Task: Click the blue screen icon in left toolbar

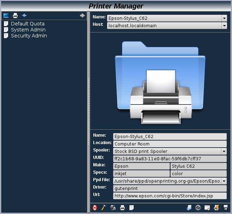Action: tap(6, 16)
